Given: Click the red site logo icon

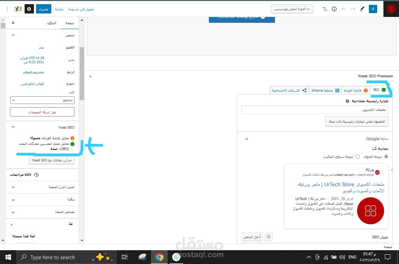Looking at the screenshot, I should (x=391, y=9).
